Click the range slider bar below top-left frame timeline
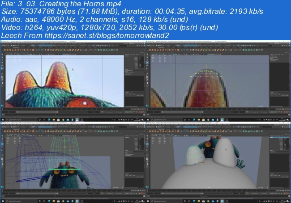Viewport: 291px width, 203px height. pos(37,112)
